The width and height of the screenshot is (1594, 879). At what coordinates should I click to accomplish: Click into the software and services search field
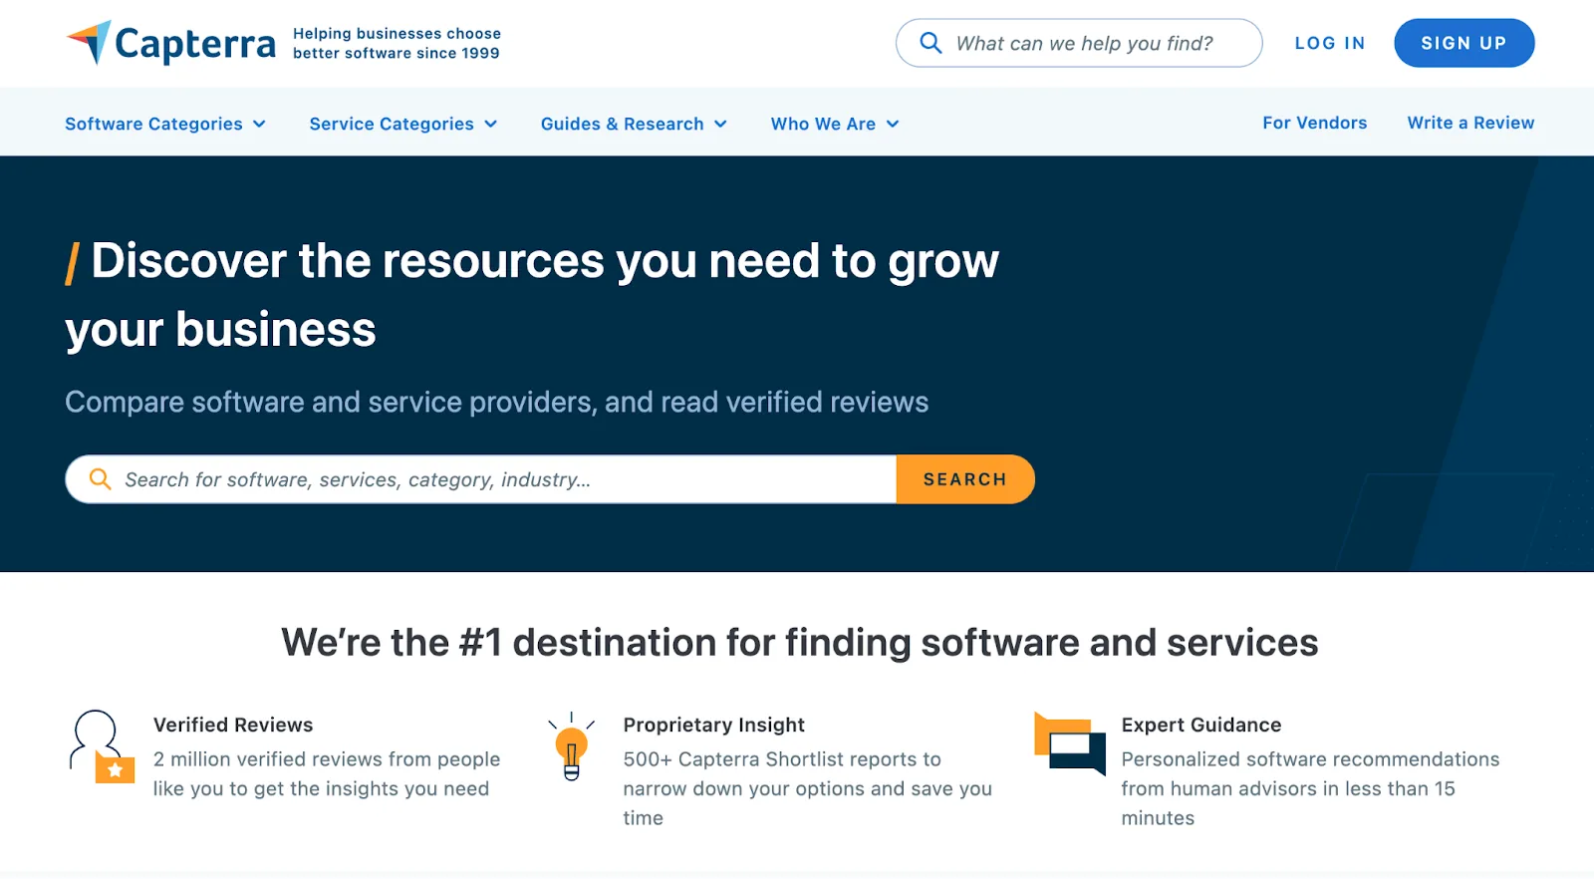[498, 479]
